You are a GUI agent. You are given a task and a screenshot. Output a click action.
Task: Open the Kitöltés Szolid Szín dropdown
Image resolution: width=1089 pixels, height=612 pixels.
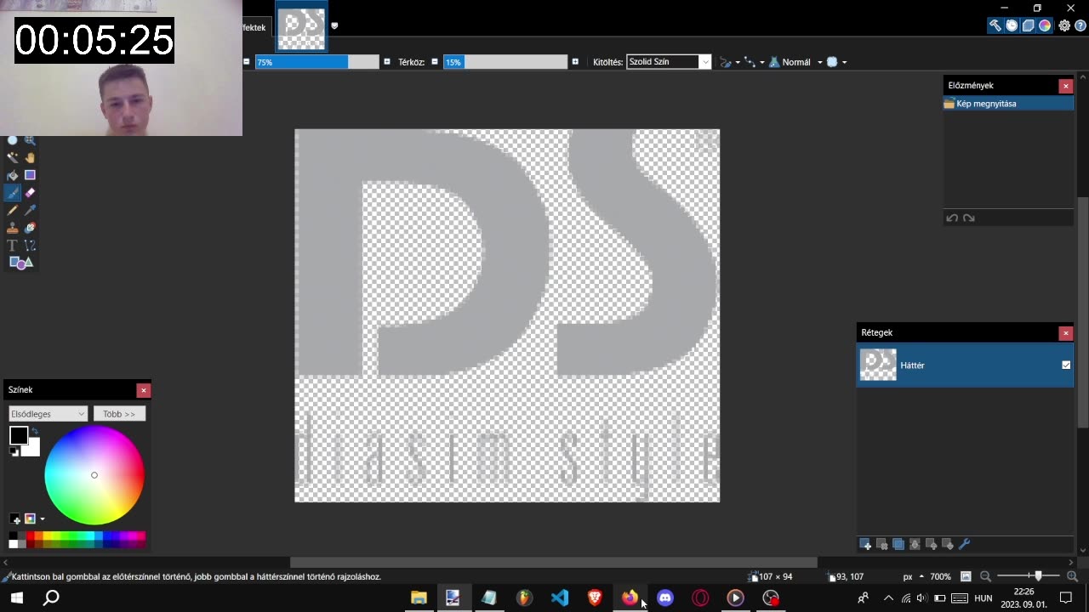pos(669,62)
